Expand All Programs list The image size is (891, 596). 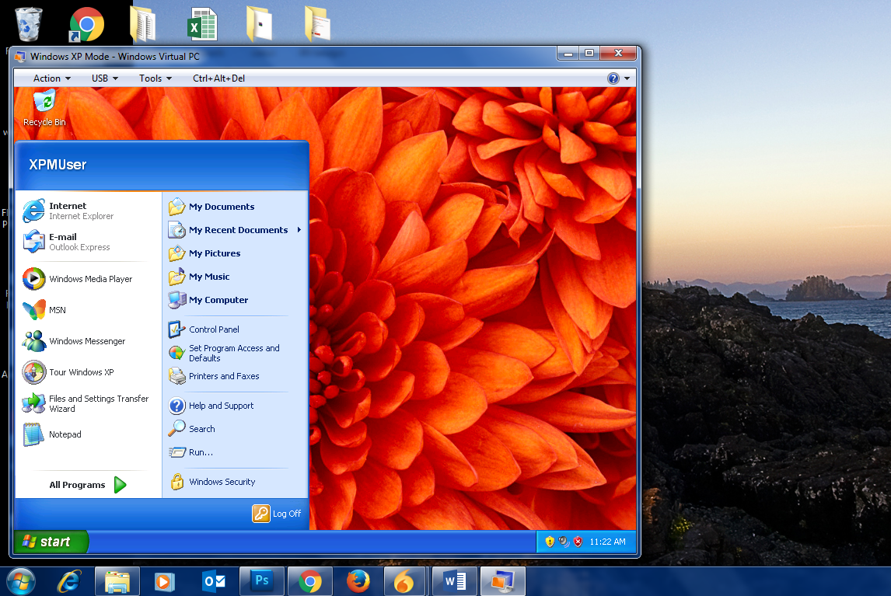(88, 485)
